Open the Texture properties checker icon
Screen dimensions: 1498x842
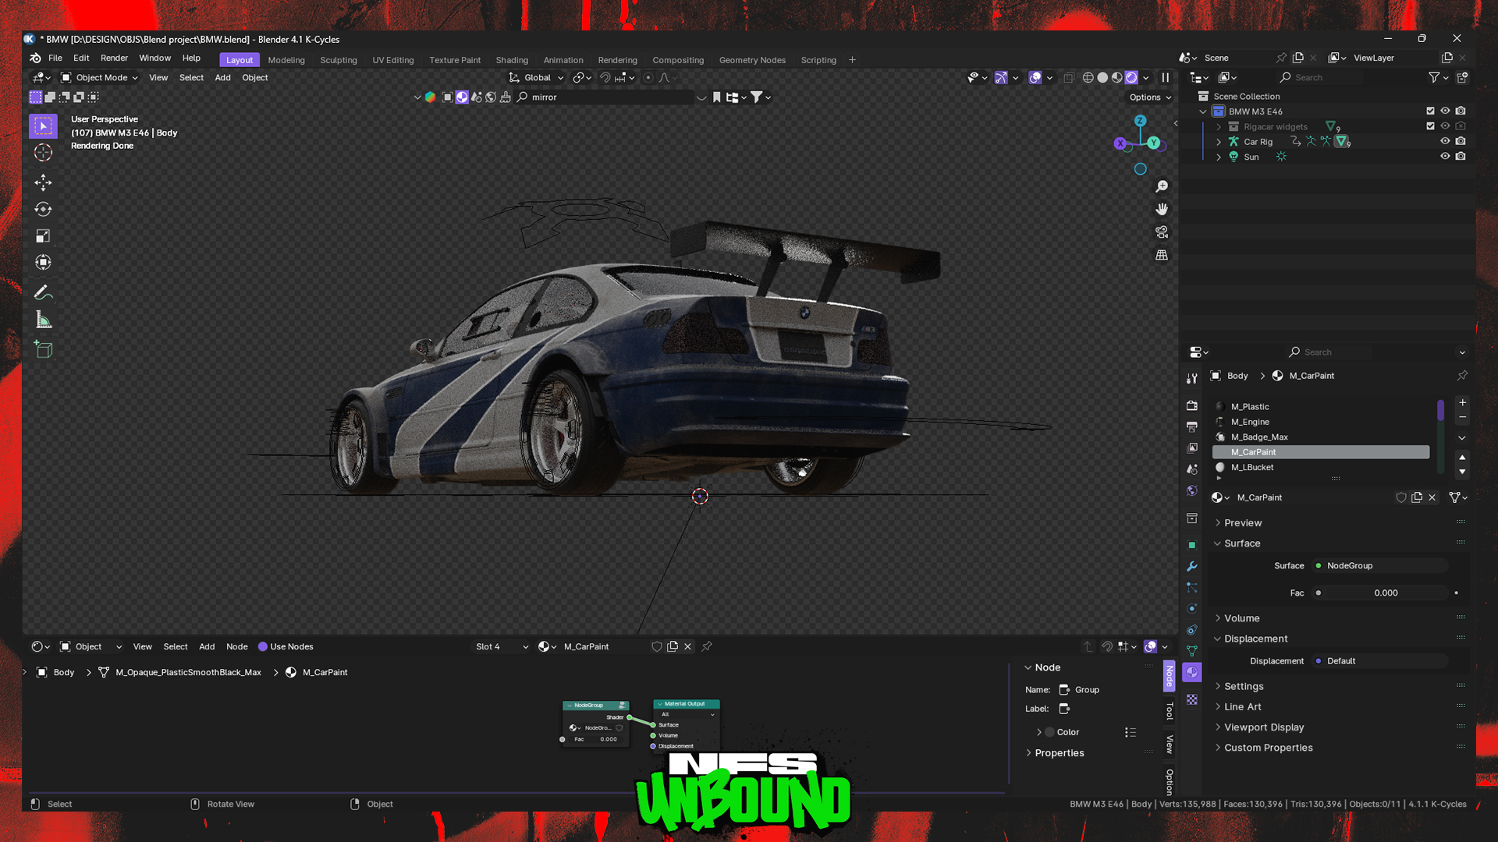pos(1191,699)
